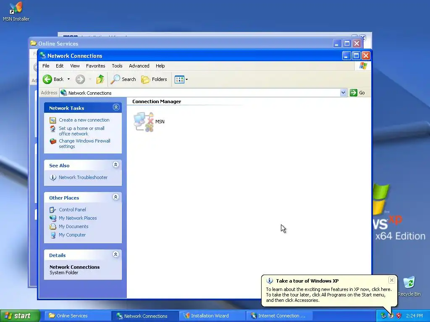The height and width of the screenshot is (322, 430).
Task: Click the first green system tray icon
Action: (383, 316)
